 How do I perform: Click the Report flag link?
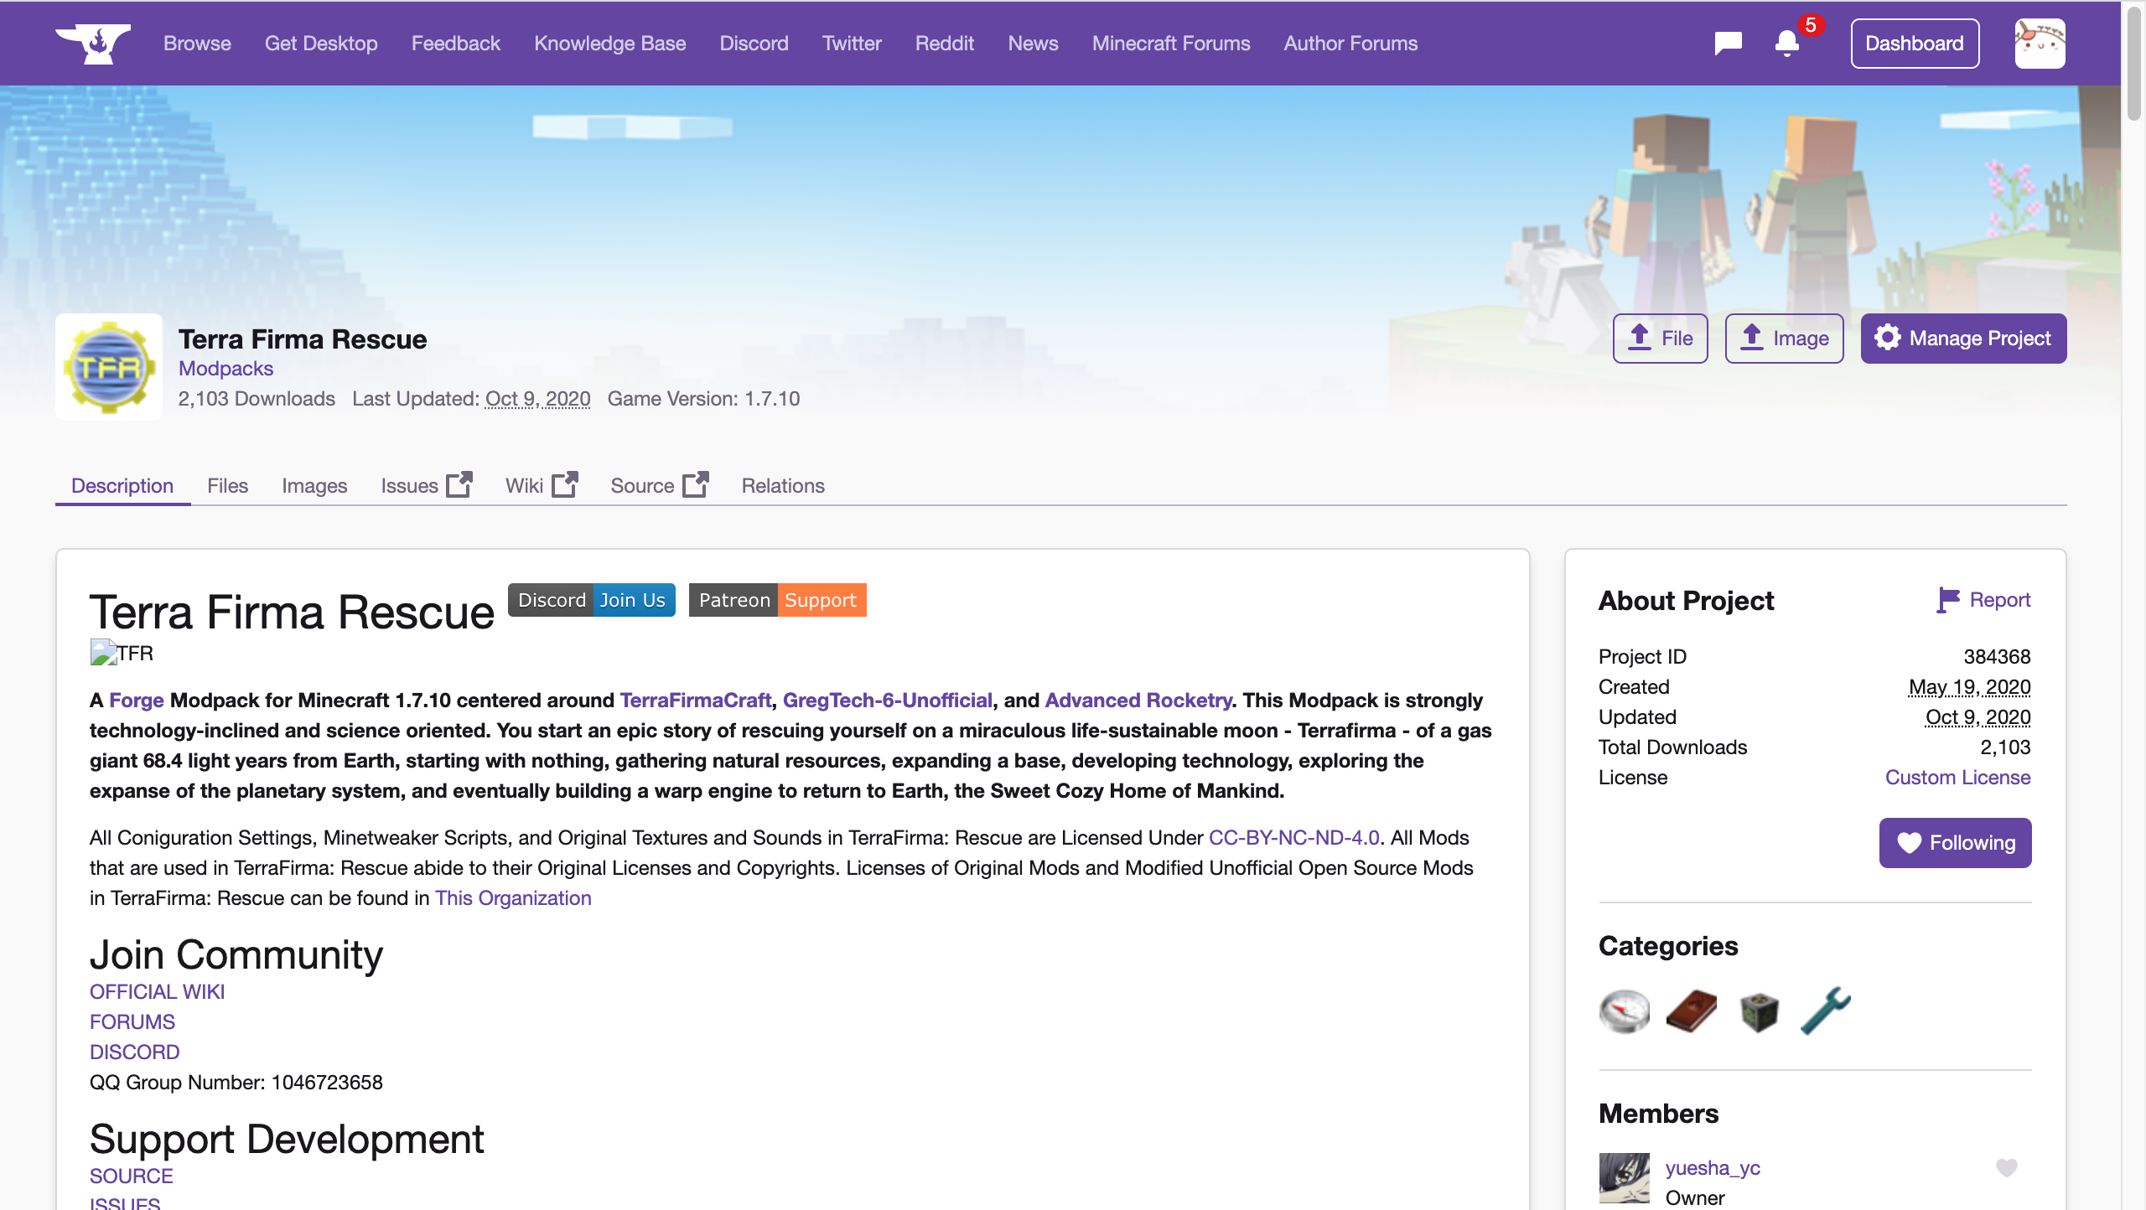[x=1983, y=600]
